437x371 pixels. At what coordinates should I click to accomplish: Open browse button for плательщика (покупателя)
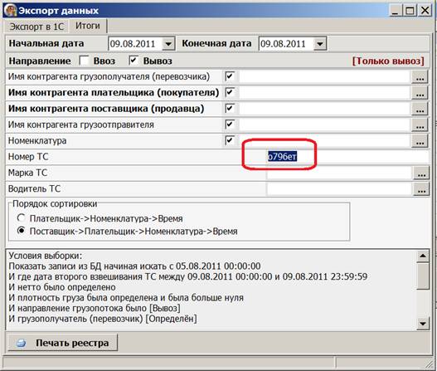[420, 93]
